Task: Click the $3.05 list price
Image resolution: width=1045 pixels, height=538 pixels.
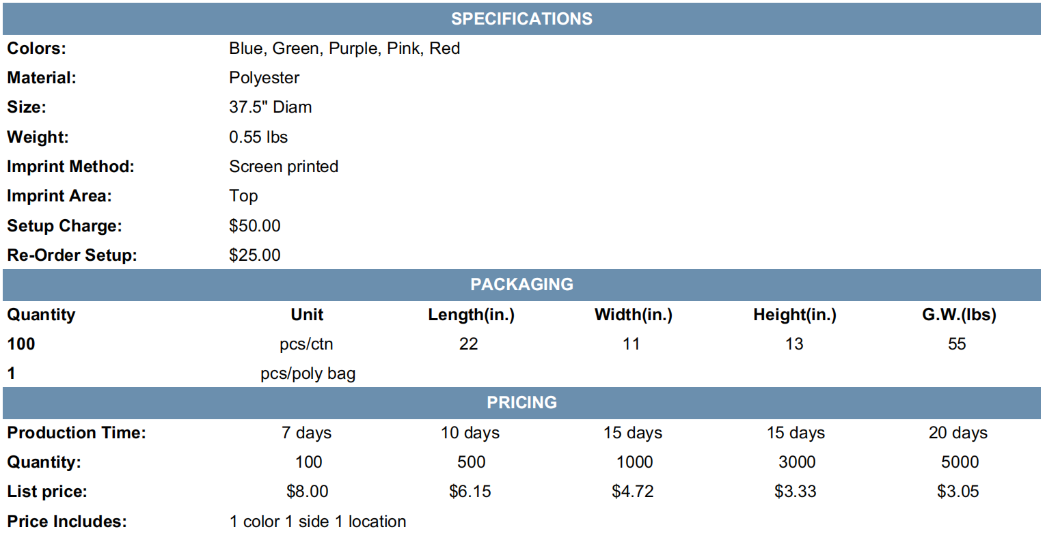Action: [x=958, y=492]
